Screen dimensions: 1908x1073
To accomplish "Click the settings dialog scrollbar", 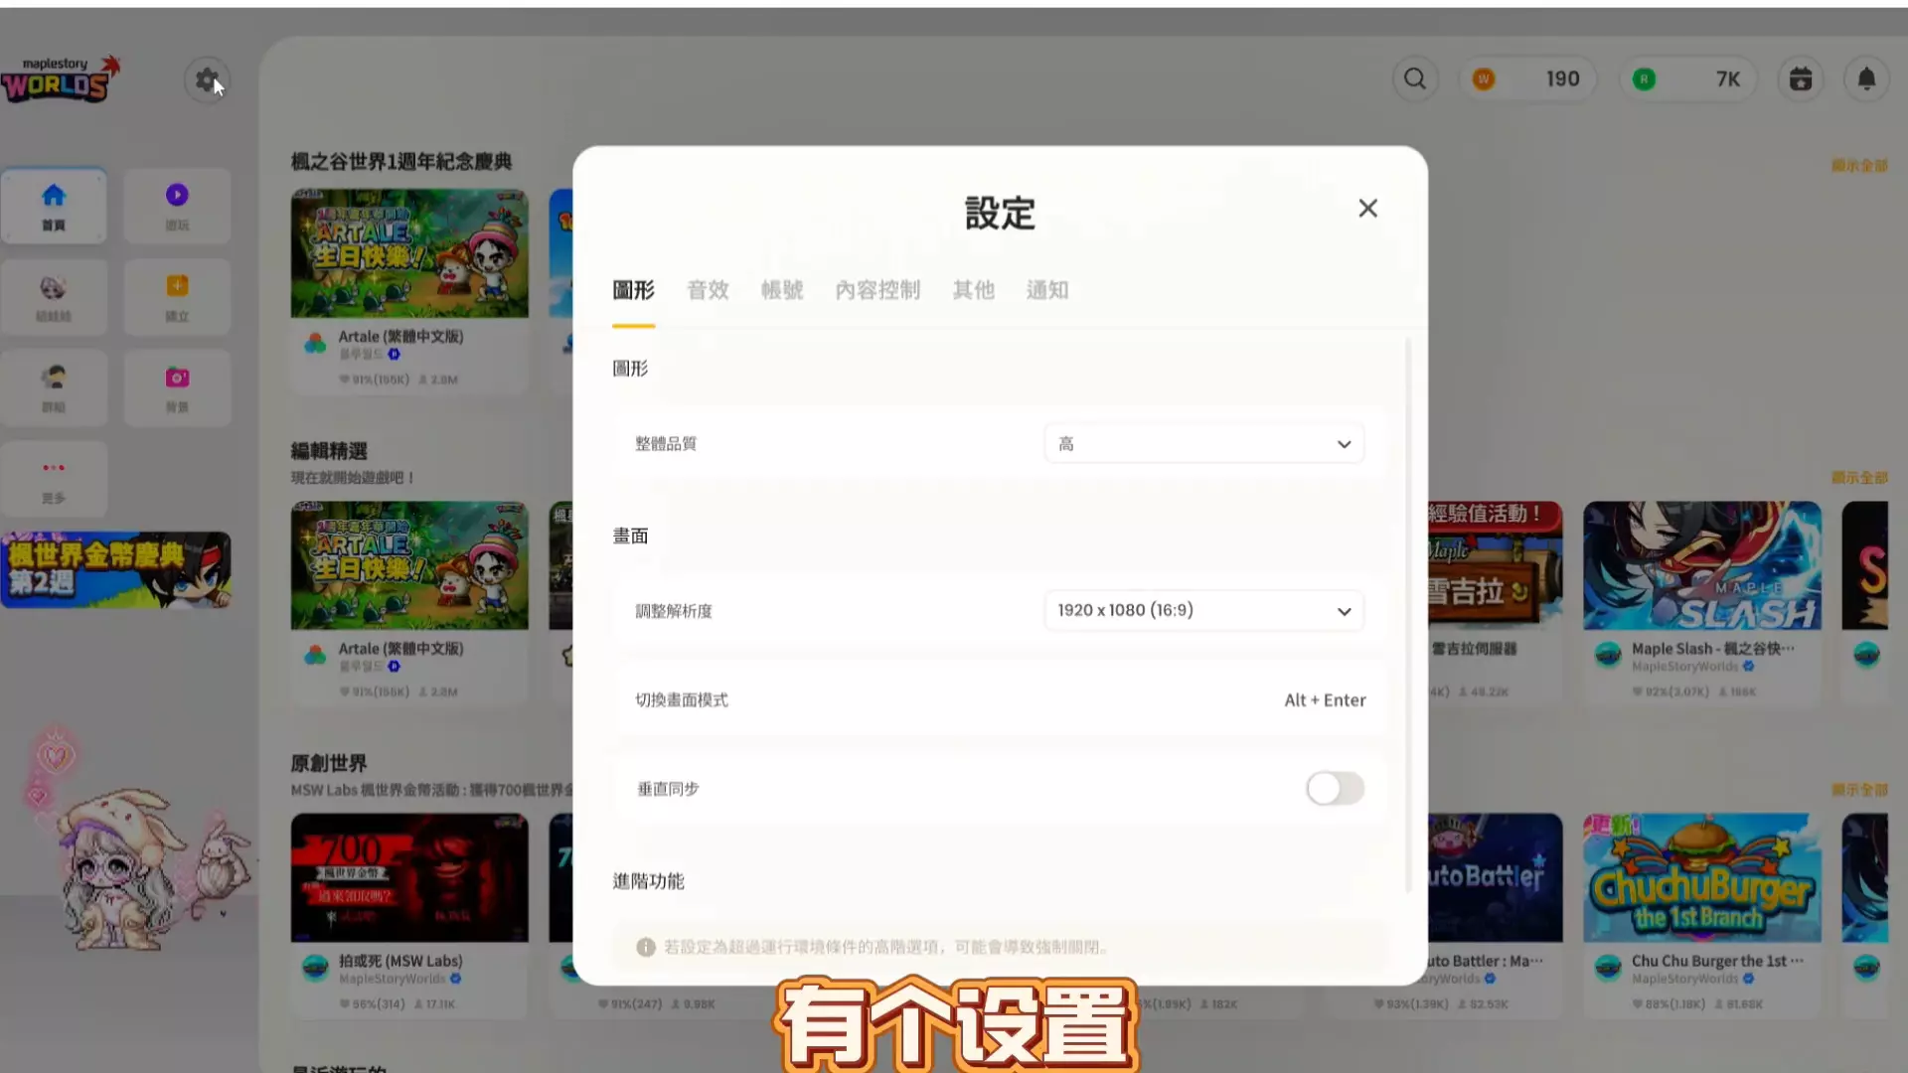I will tap(1408, 616).
